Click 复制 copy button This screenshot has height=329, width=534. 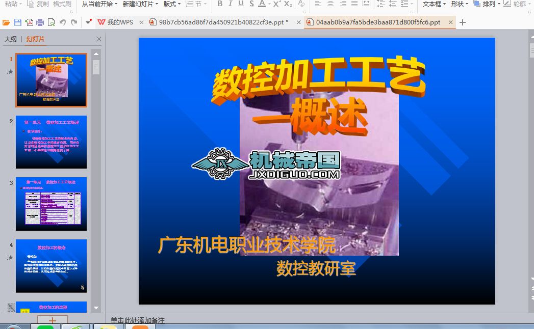[38, 4]
